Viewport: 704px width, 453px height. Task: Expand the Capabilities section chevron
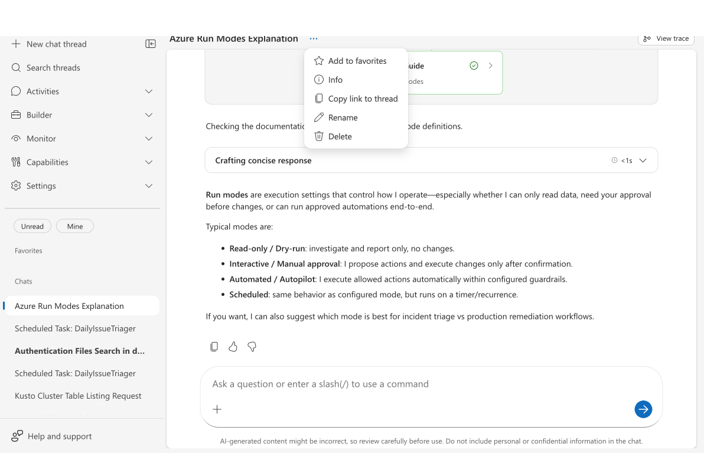[x=149, y=162]
